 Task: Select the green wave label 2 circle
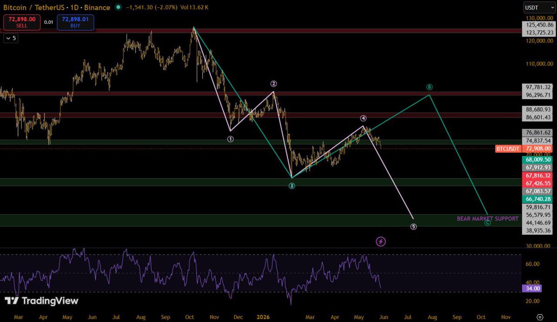[x=292, y=186]
